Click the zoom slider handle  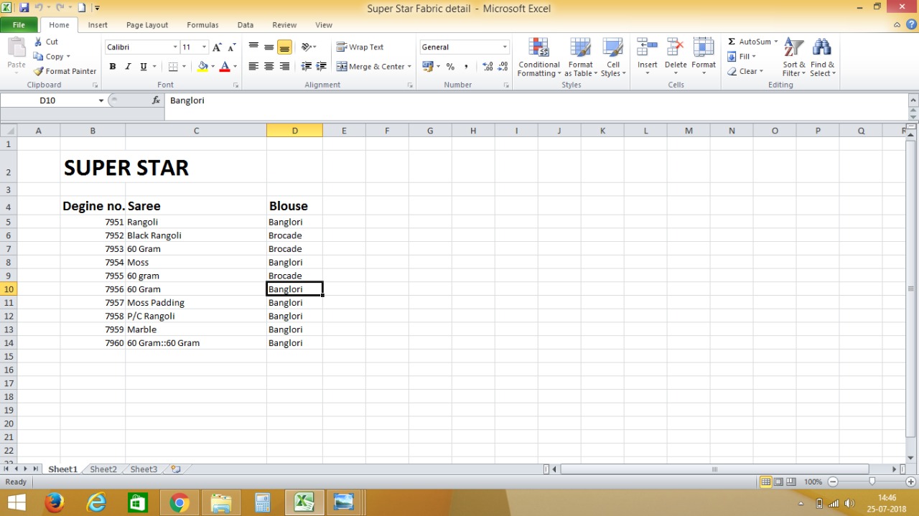[x=872, y=482]
